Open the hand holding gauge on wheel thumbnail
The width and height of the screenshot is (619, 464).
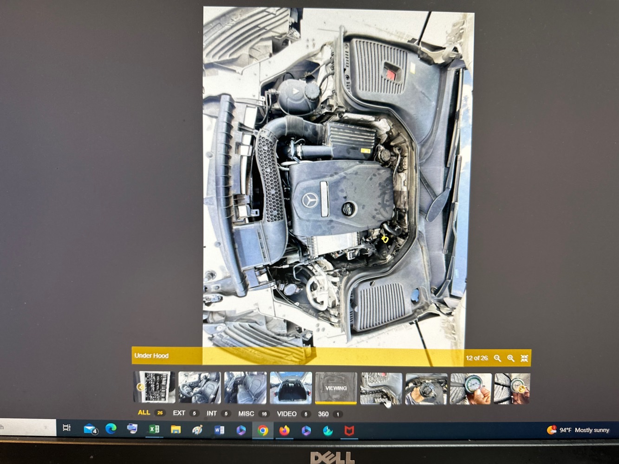426,389
